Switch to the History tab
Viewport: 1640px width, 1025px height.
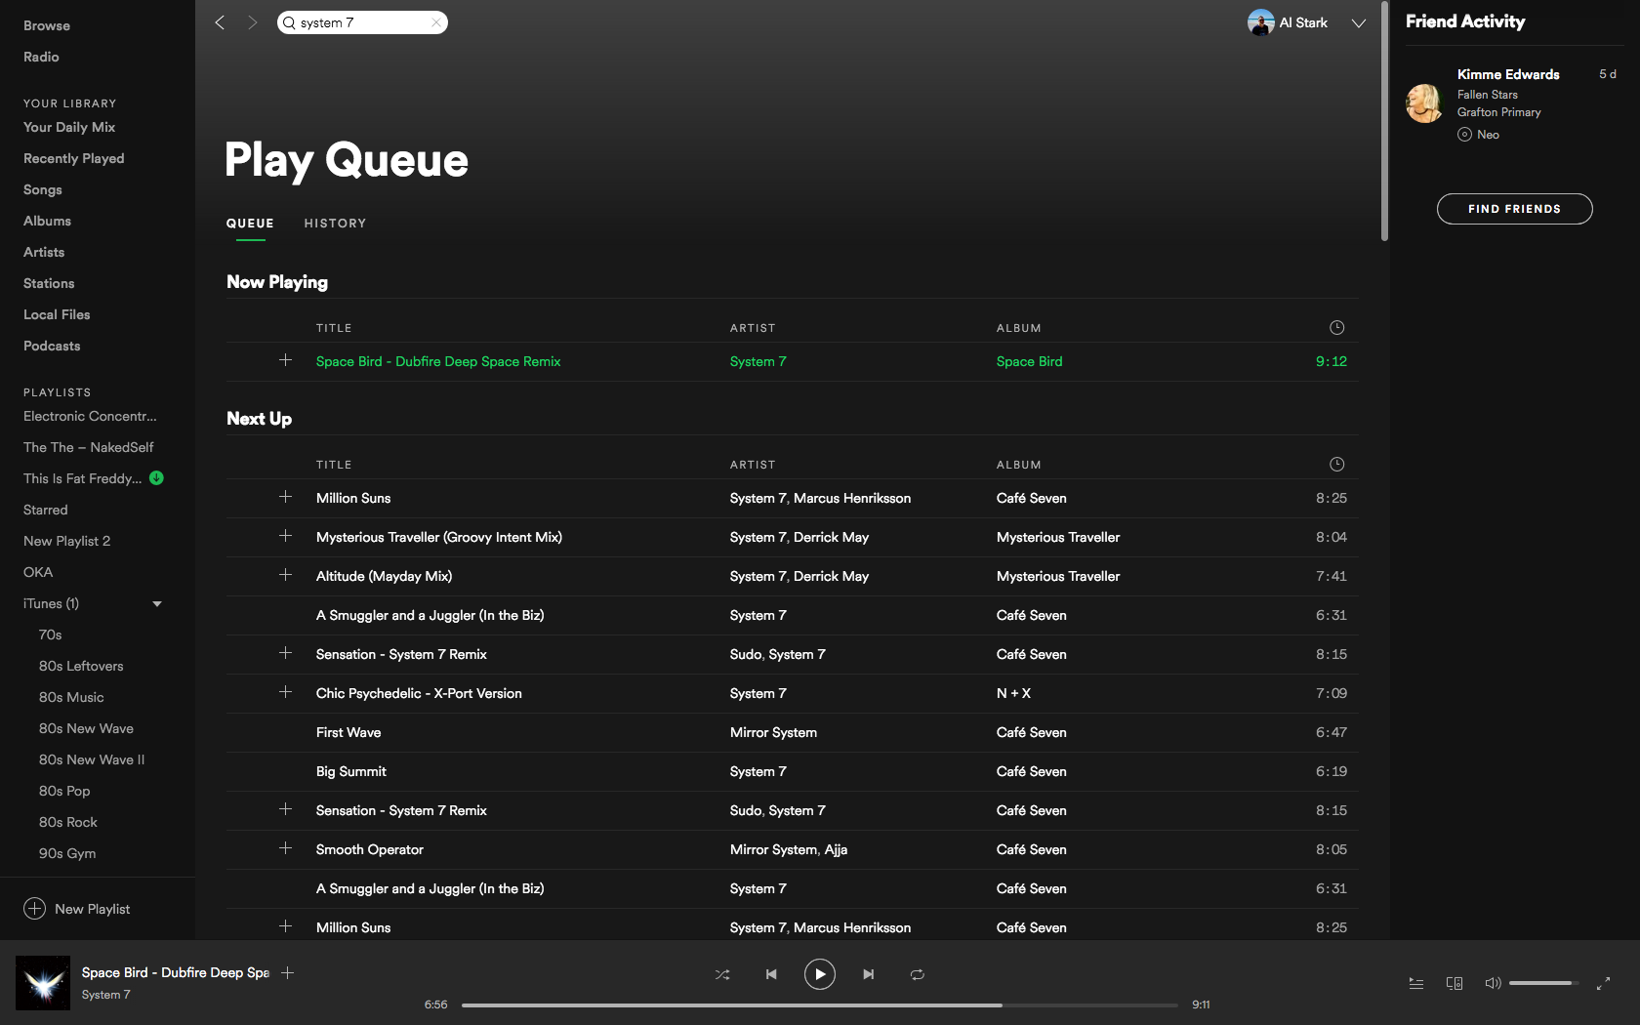pyautogui.click(x=335, y=224)
